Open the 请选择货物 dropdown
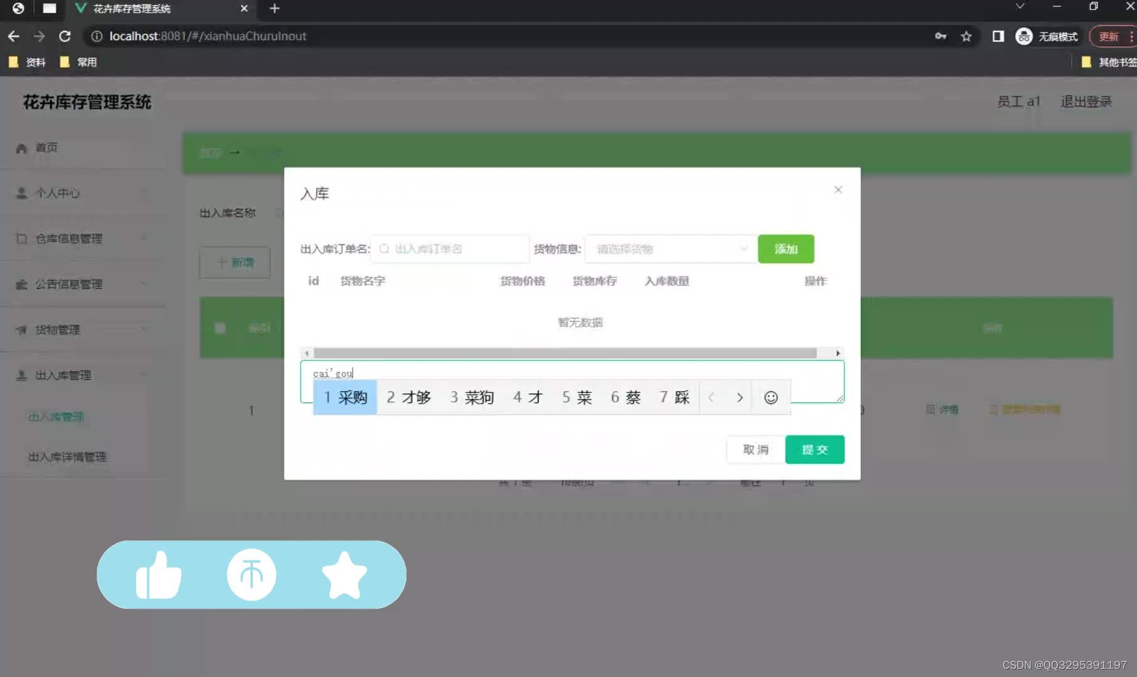Image resolution: width=1137 pixels, height=677 pixels. [x=670, y=249]
